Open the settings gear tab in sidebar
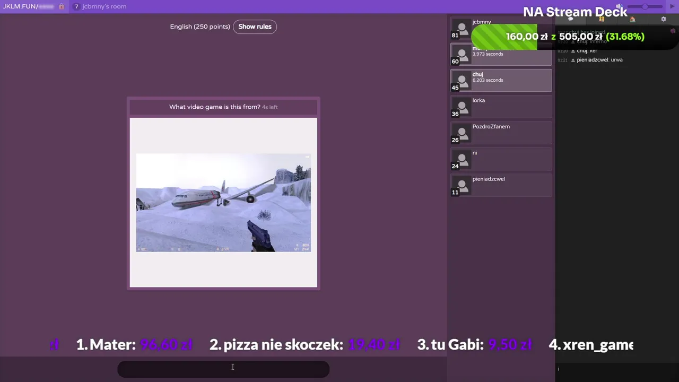The width and height of the screenshot is (679, 382). [664, 19]
